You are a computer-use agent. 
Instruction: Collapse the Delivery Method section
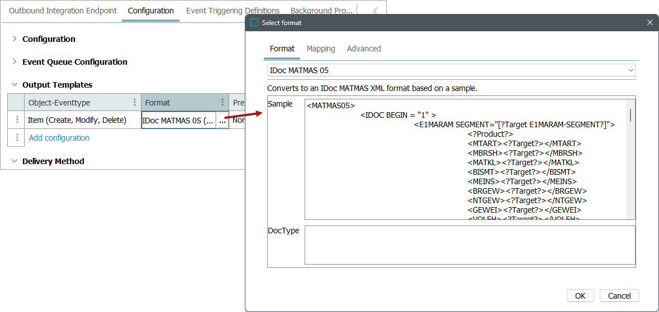[x=15, y=161]
